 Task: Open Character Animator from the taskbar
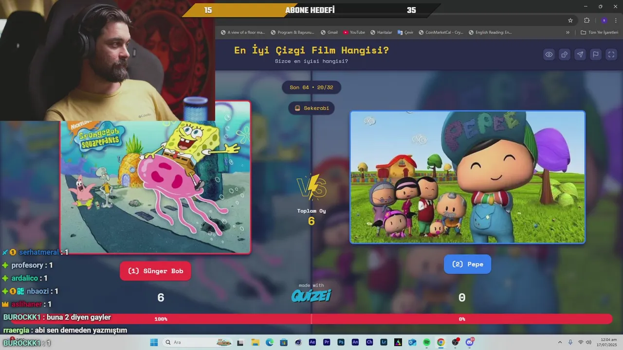(x=369, y=342)
